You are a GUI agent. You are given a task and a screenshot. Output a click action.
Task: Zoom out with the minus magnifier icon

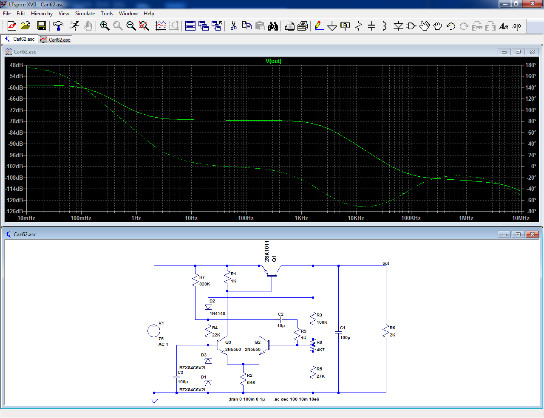pyautogui.click(x=131, y=26)
